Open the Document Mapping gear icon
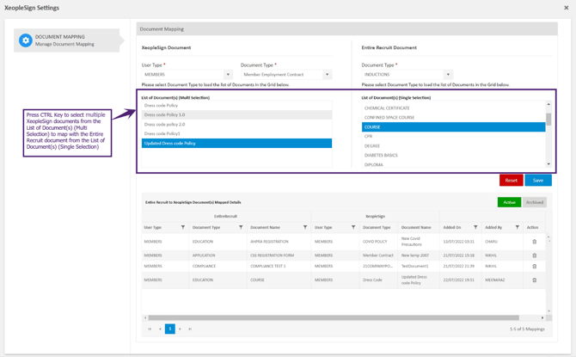Image resolution: width=576 pixels, height=357 pixels. pos(25,40)
